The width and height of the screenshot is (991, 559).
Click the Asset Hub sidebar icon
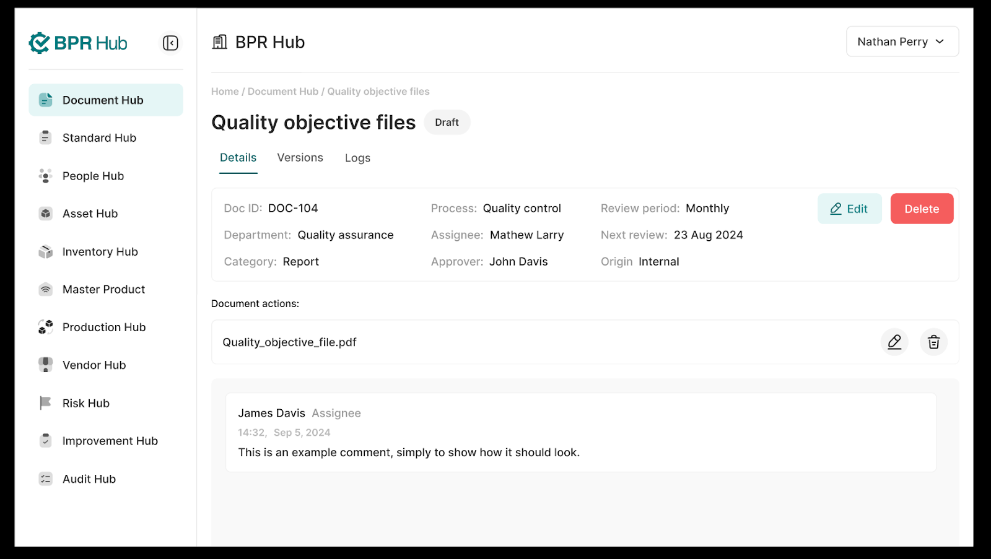[46, 214]
